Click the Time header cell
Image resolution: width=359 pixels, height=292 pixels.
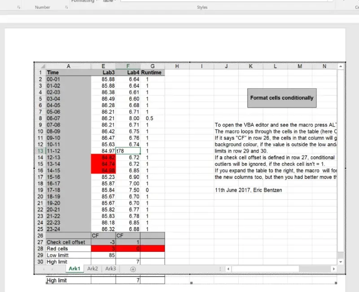(x=68, y=73)
